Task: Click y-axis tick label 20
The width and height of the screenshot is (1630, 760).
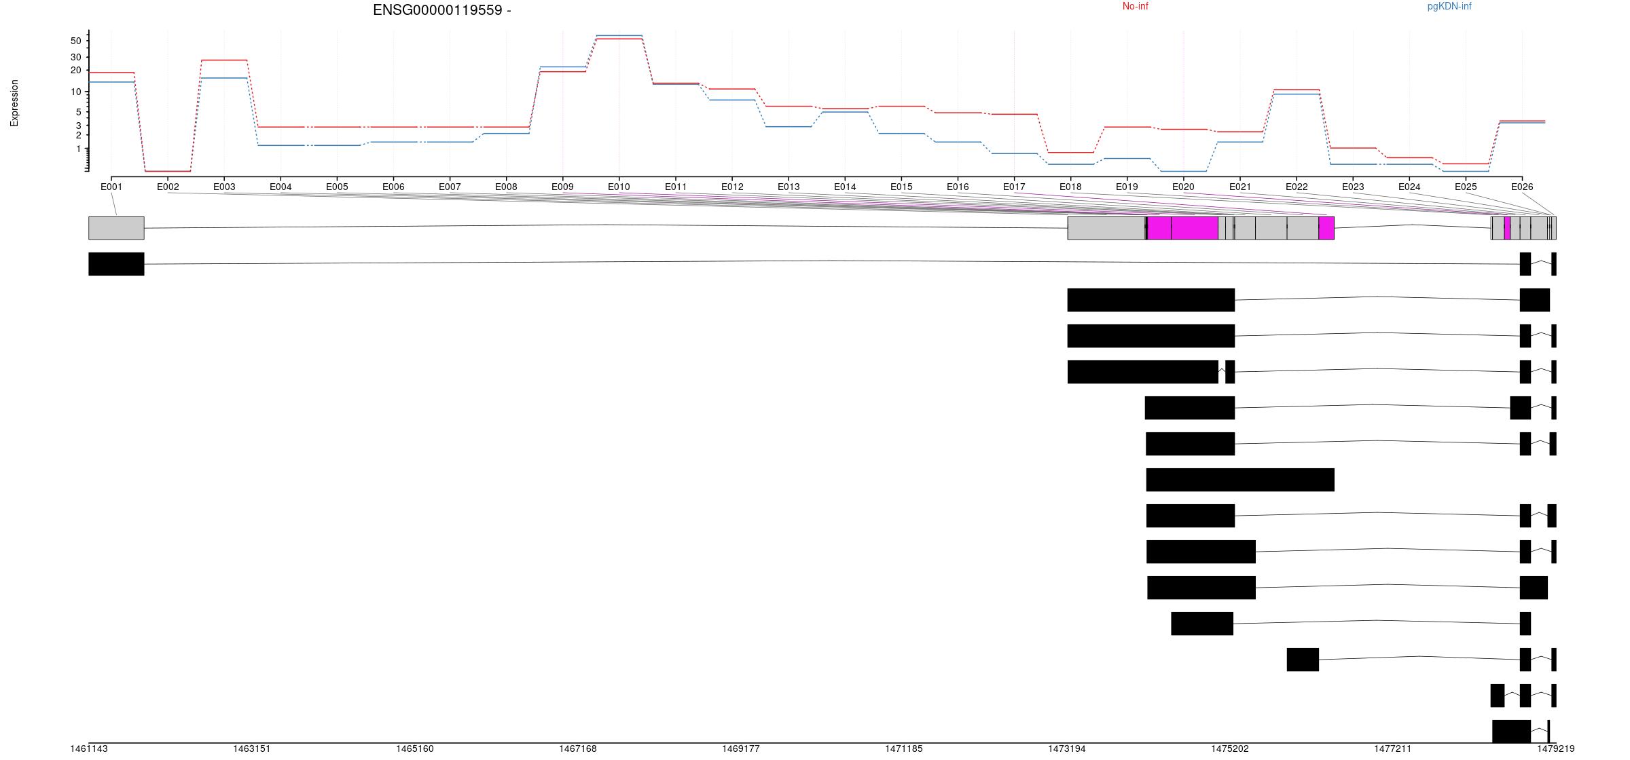Action: pos(75,71)
